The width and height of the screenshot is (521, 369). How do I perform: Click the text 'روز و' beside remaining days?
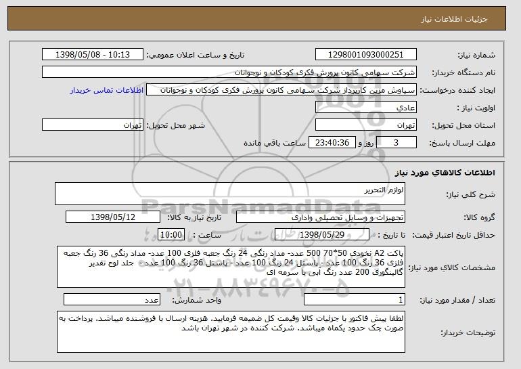click(366, 143)
